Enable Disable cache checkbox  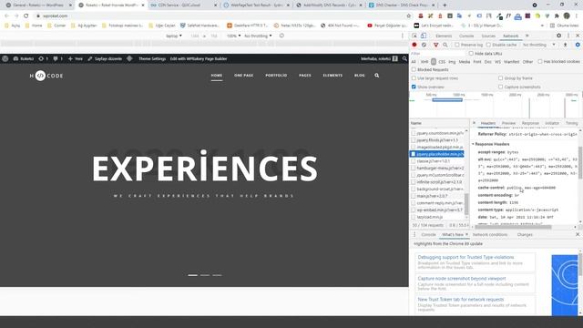point(488,45)
